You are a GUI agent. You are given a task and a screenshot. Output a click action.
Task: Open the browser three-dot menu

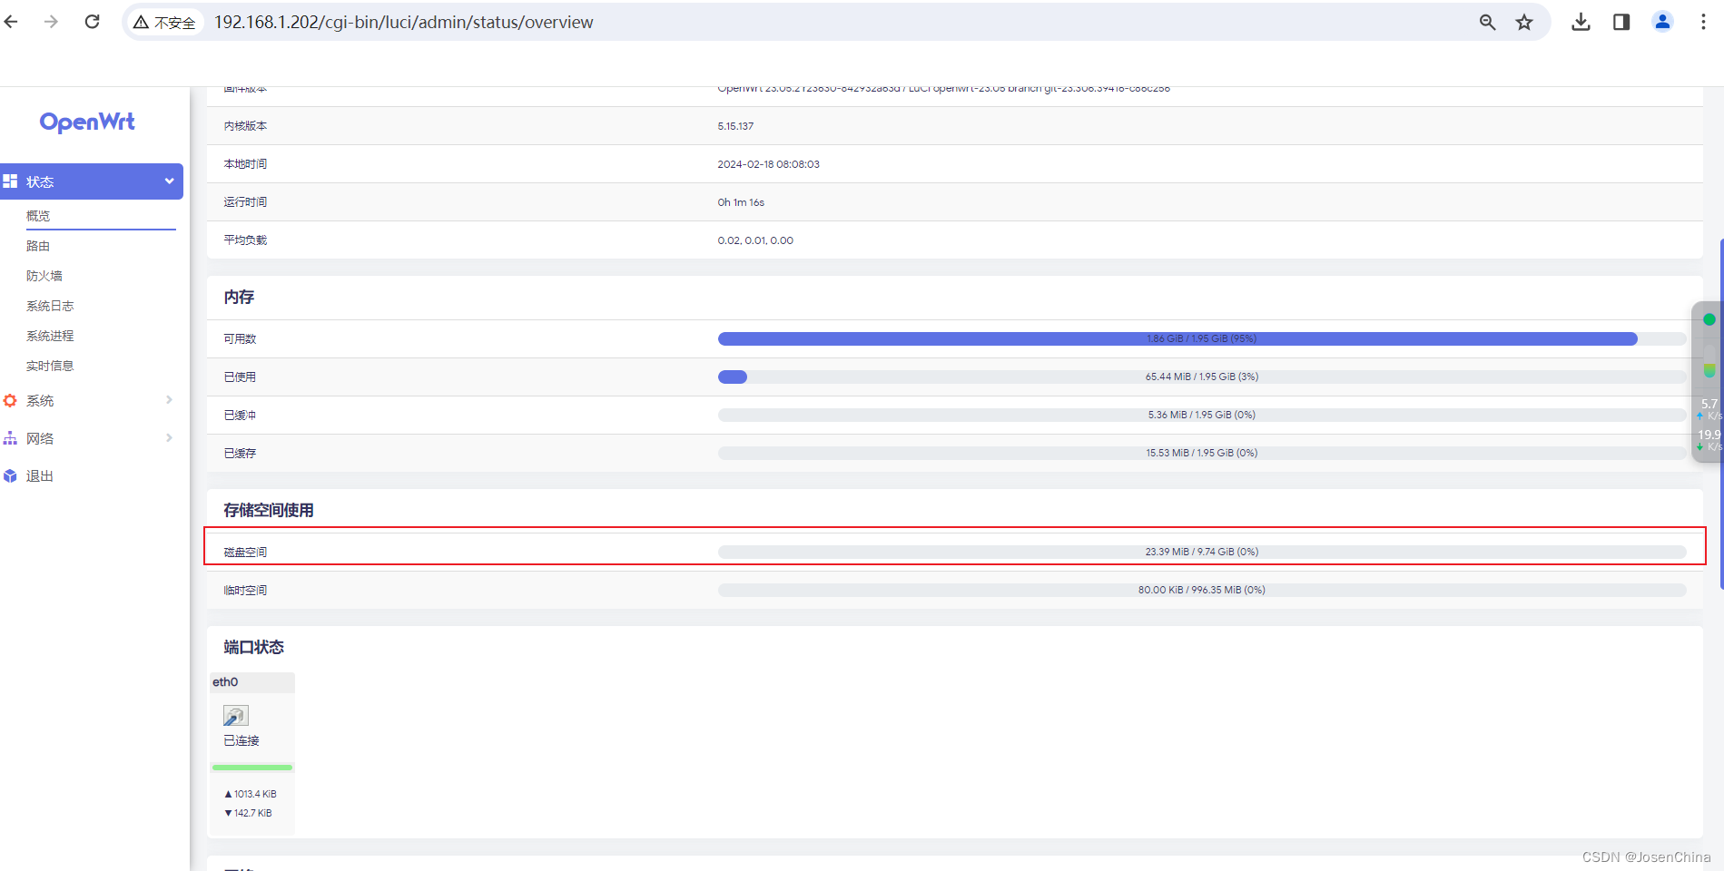1703,22
